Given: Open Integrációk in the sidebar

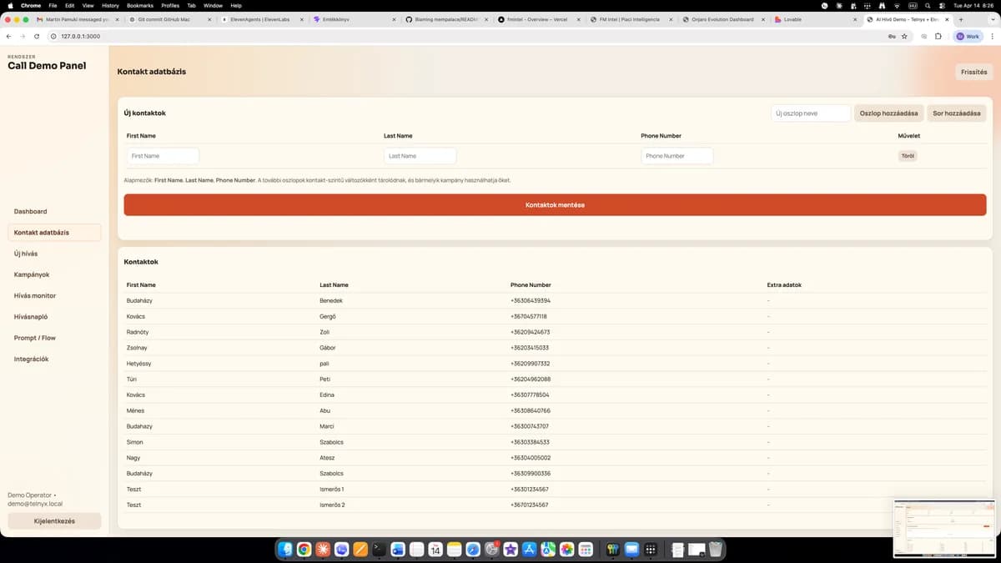Looking at the screenshot, I should point(54,359).
